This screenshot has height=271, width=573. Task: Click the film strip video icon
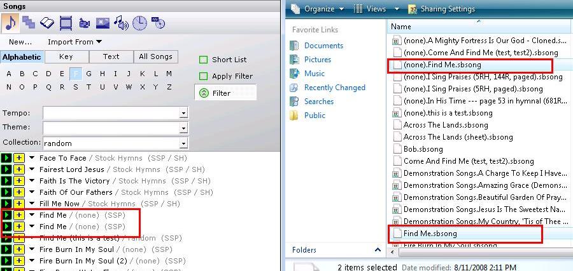pyautogui.click(x=66, y=23)
